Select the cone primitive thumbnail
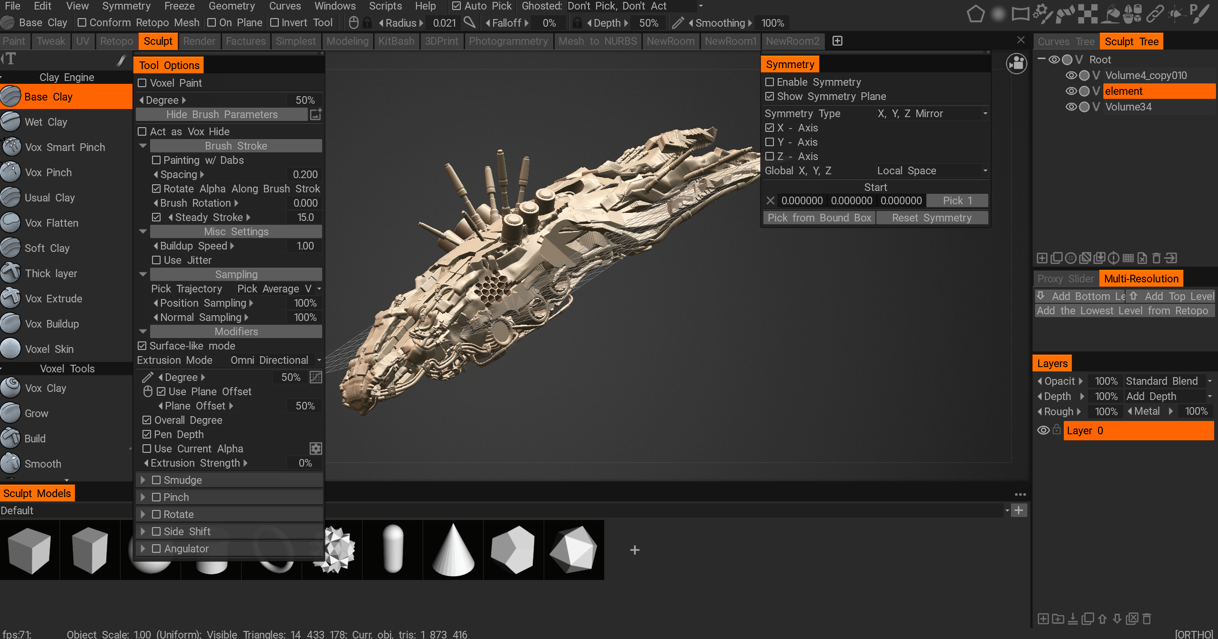The image size is (1218, 639). (453, 550)
